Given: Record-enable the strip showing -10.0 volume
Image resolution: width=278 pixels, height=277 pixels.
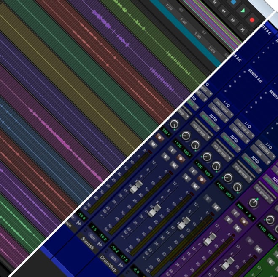Looking at the screenshot, I should tap(159, 137).
